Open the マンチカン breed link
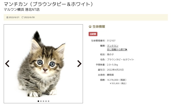 point(113,46)
